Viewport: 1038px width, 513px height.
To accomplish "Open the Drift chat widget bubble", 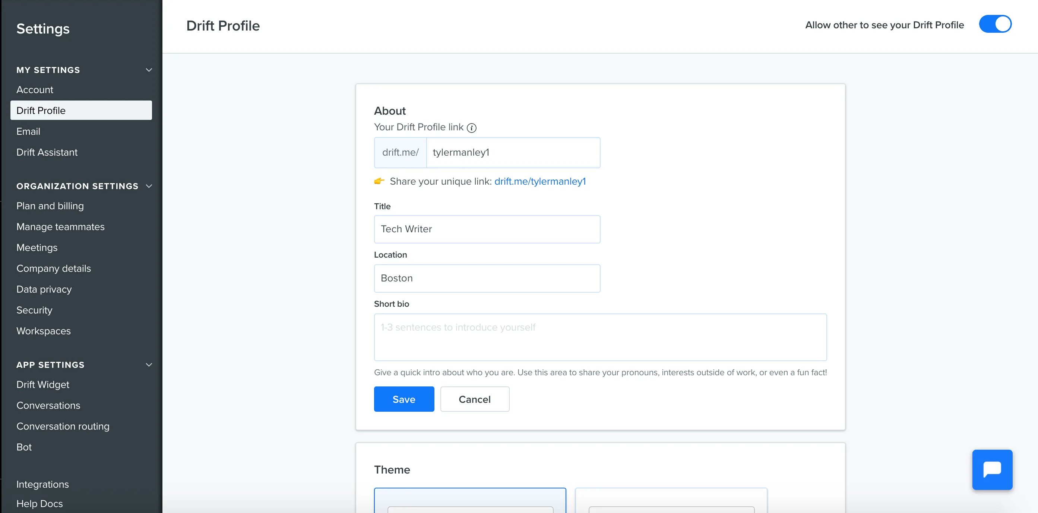I will 992,469.
